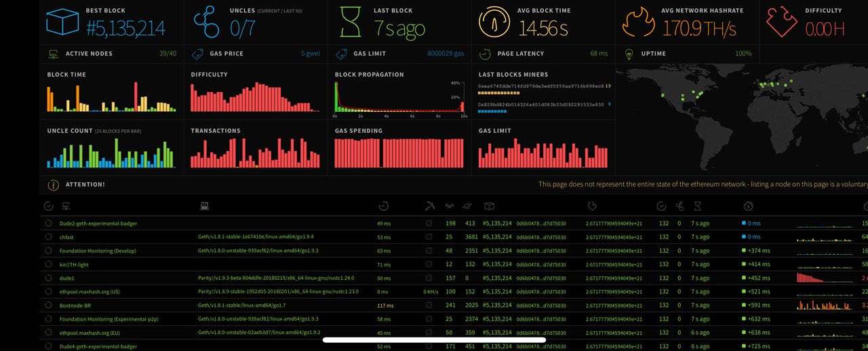Sort by pinned column check icon

[x=48, y=206]
